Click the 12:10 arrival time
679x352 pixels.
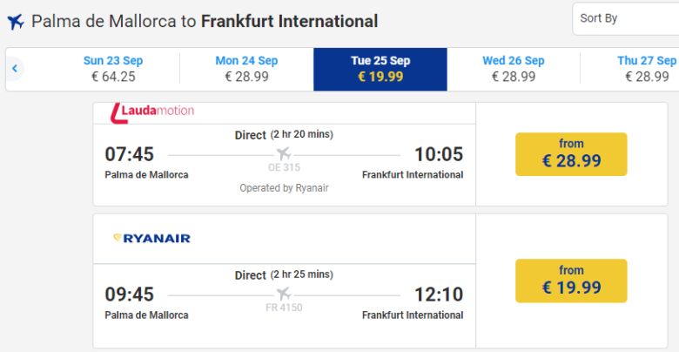(439, 294)
